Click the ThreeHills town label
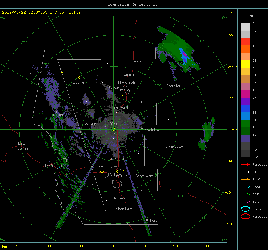 click(150, 130)
